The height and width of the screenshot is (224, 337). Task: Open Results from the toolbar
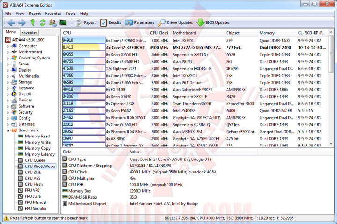point(110,22)
